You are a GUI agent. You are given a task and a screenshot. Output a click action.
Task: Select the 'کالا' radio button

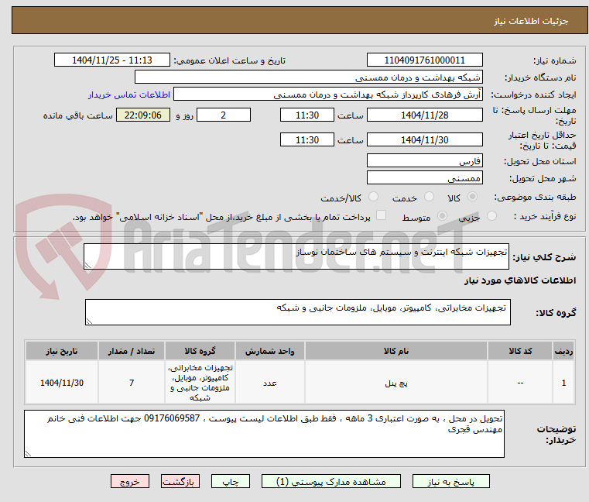(x=473, y=197)
